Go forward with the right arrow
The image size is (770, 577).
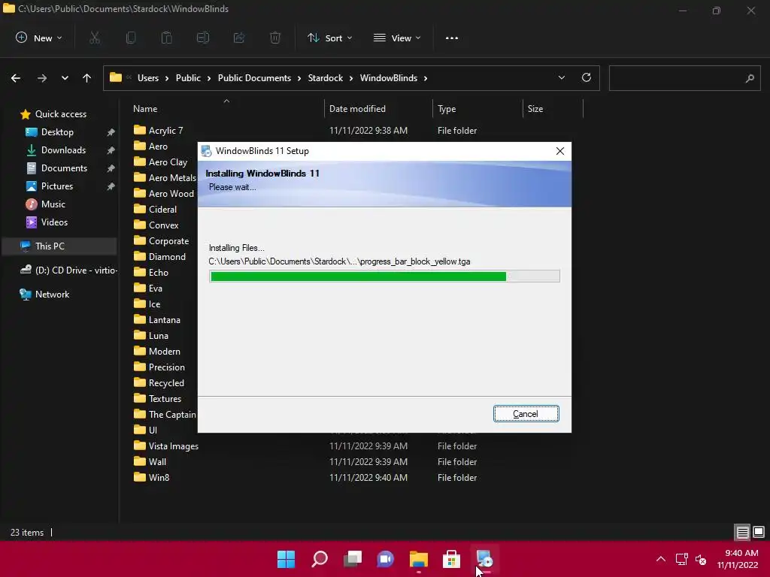pyautogui.click(x=42, y=78)
